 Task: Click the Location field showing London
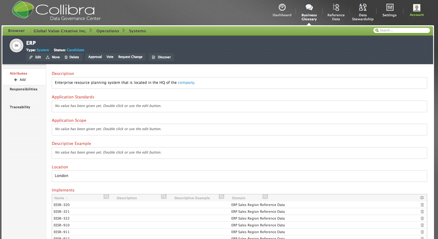coord(239,176)
